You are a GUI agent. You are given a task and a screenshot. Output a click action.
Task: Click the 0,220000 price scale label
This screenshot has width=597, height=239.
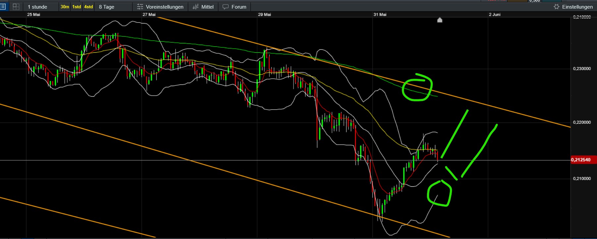582,122
